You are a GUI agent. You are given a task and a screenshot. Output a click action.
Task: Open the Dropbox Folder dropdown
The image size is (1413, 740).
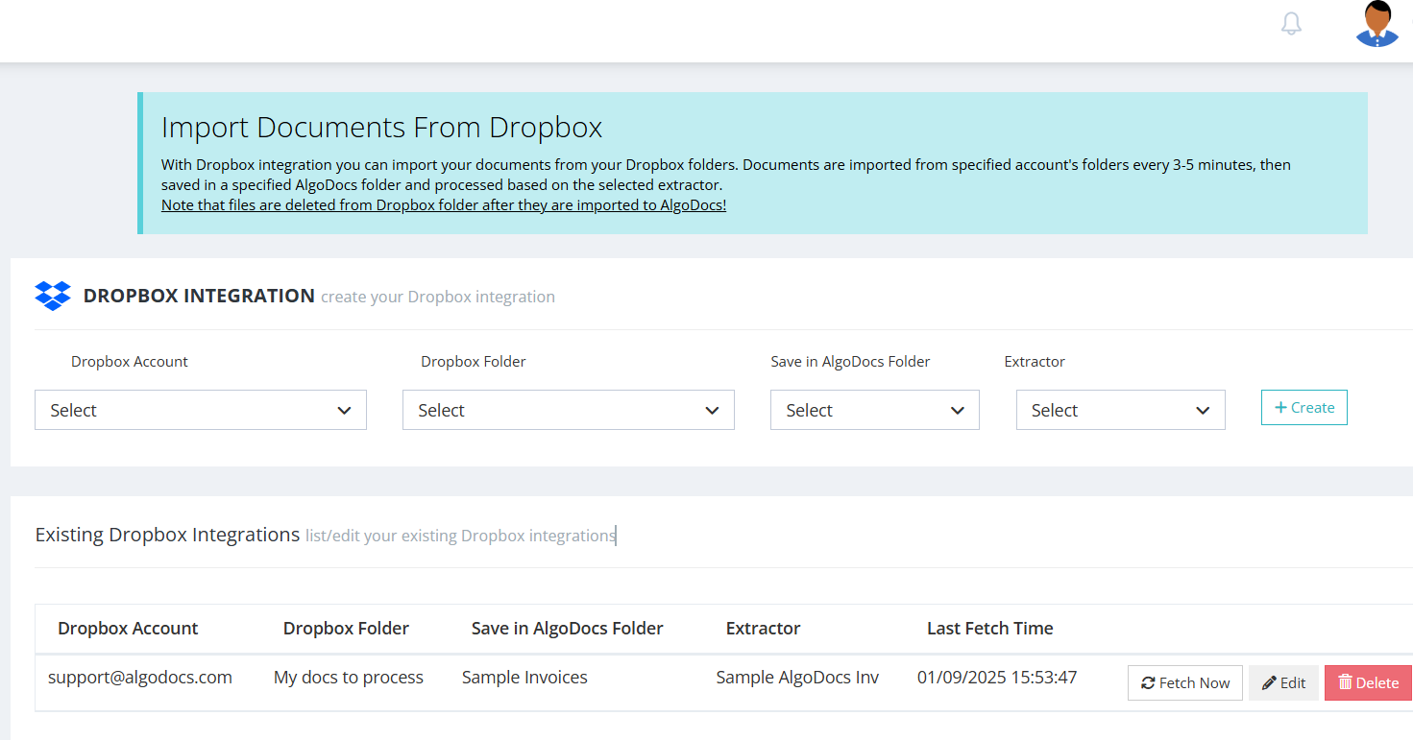coord(568,410)
